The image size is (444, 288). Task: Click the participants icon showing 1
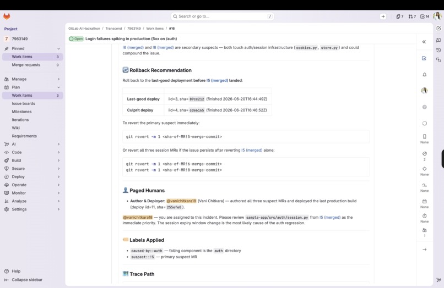click(425, 230)
